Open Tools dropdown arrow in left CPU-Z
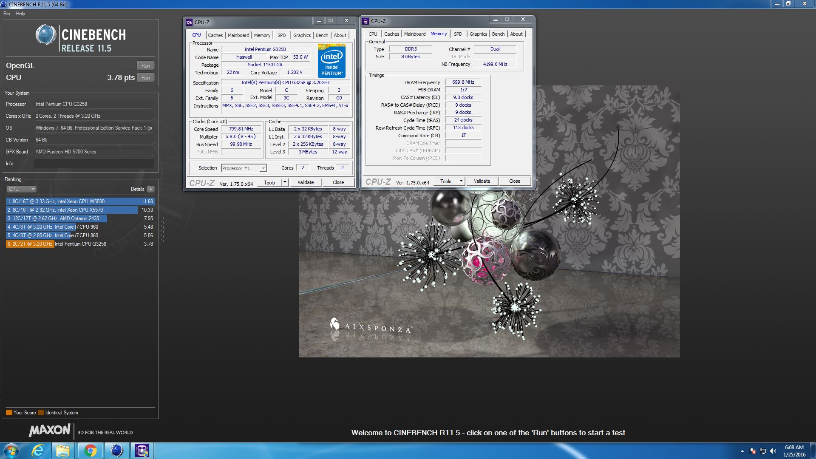Viewport: 816px width, 459px height. (285, 182)
